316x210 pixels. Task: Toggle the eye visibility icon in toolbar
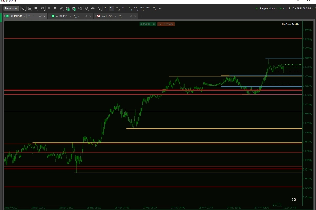[93, 8]
